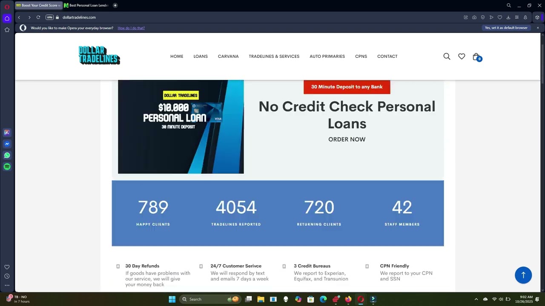Open WhatsApp in the sidebar
This screenshot has width=545, height=306.
pos(7,156)
